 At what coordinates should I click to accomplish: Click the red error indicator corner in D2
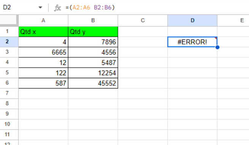[216, 38]
